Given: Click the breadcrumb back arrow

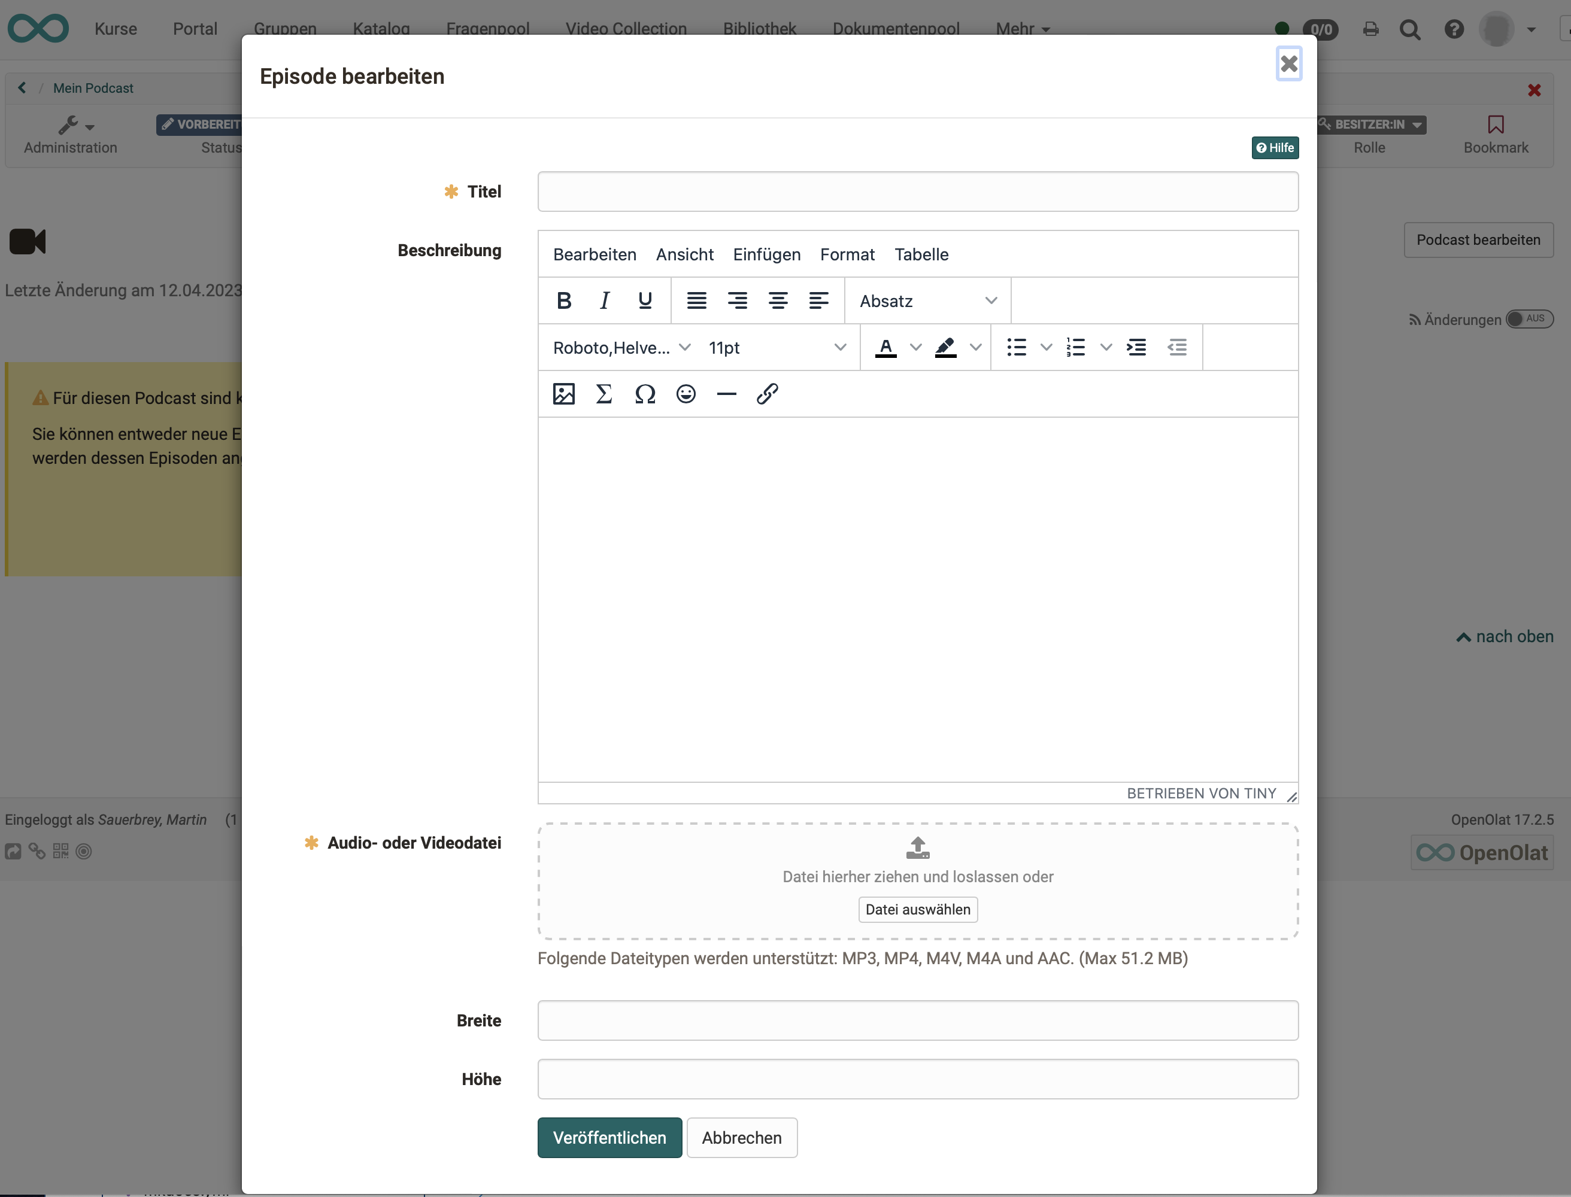Looking at the screenshot, I should [22, 87].
